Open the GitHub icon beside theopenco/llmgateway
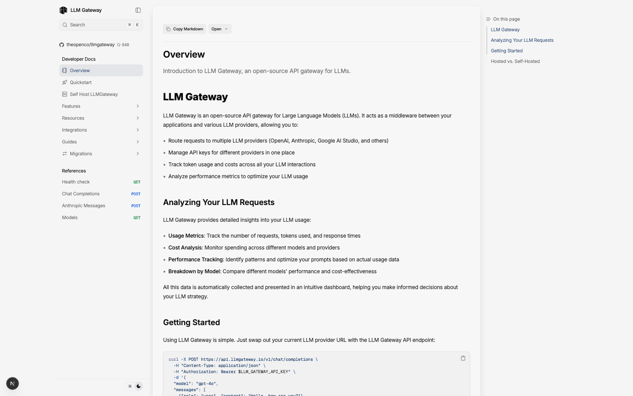 (61, 44)
